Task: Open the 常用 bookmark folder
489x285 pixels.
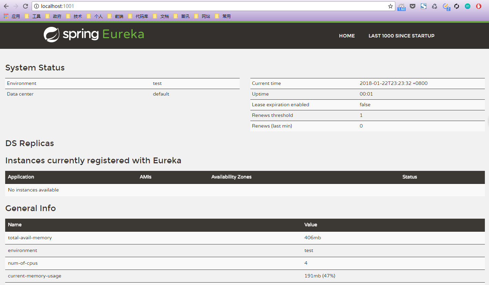Action: [223, 16]
